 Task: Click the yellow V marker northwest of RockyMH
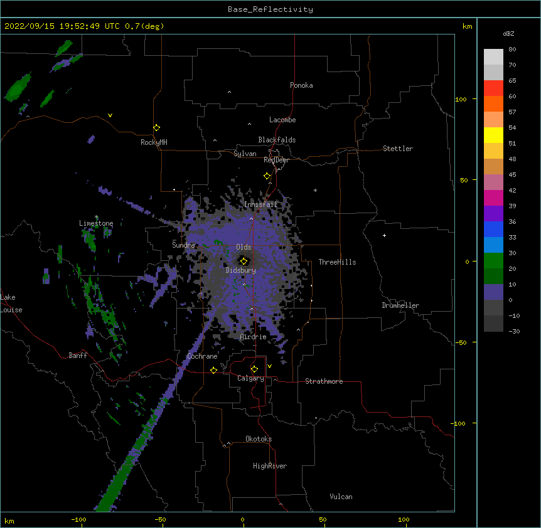click(x=110, y=115)
